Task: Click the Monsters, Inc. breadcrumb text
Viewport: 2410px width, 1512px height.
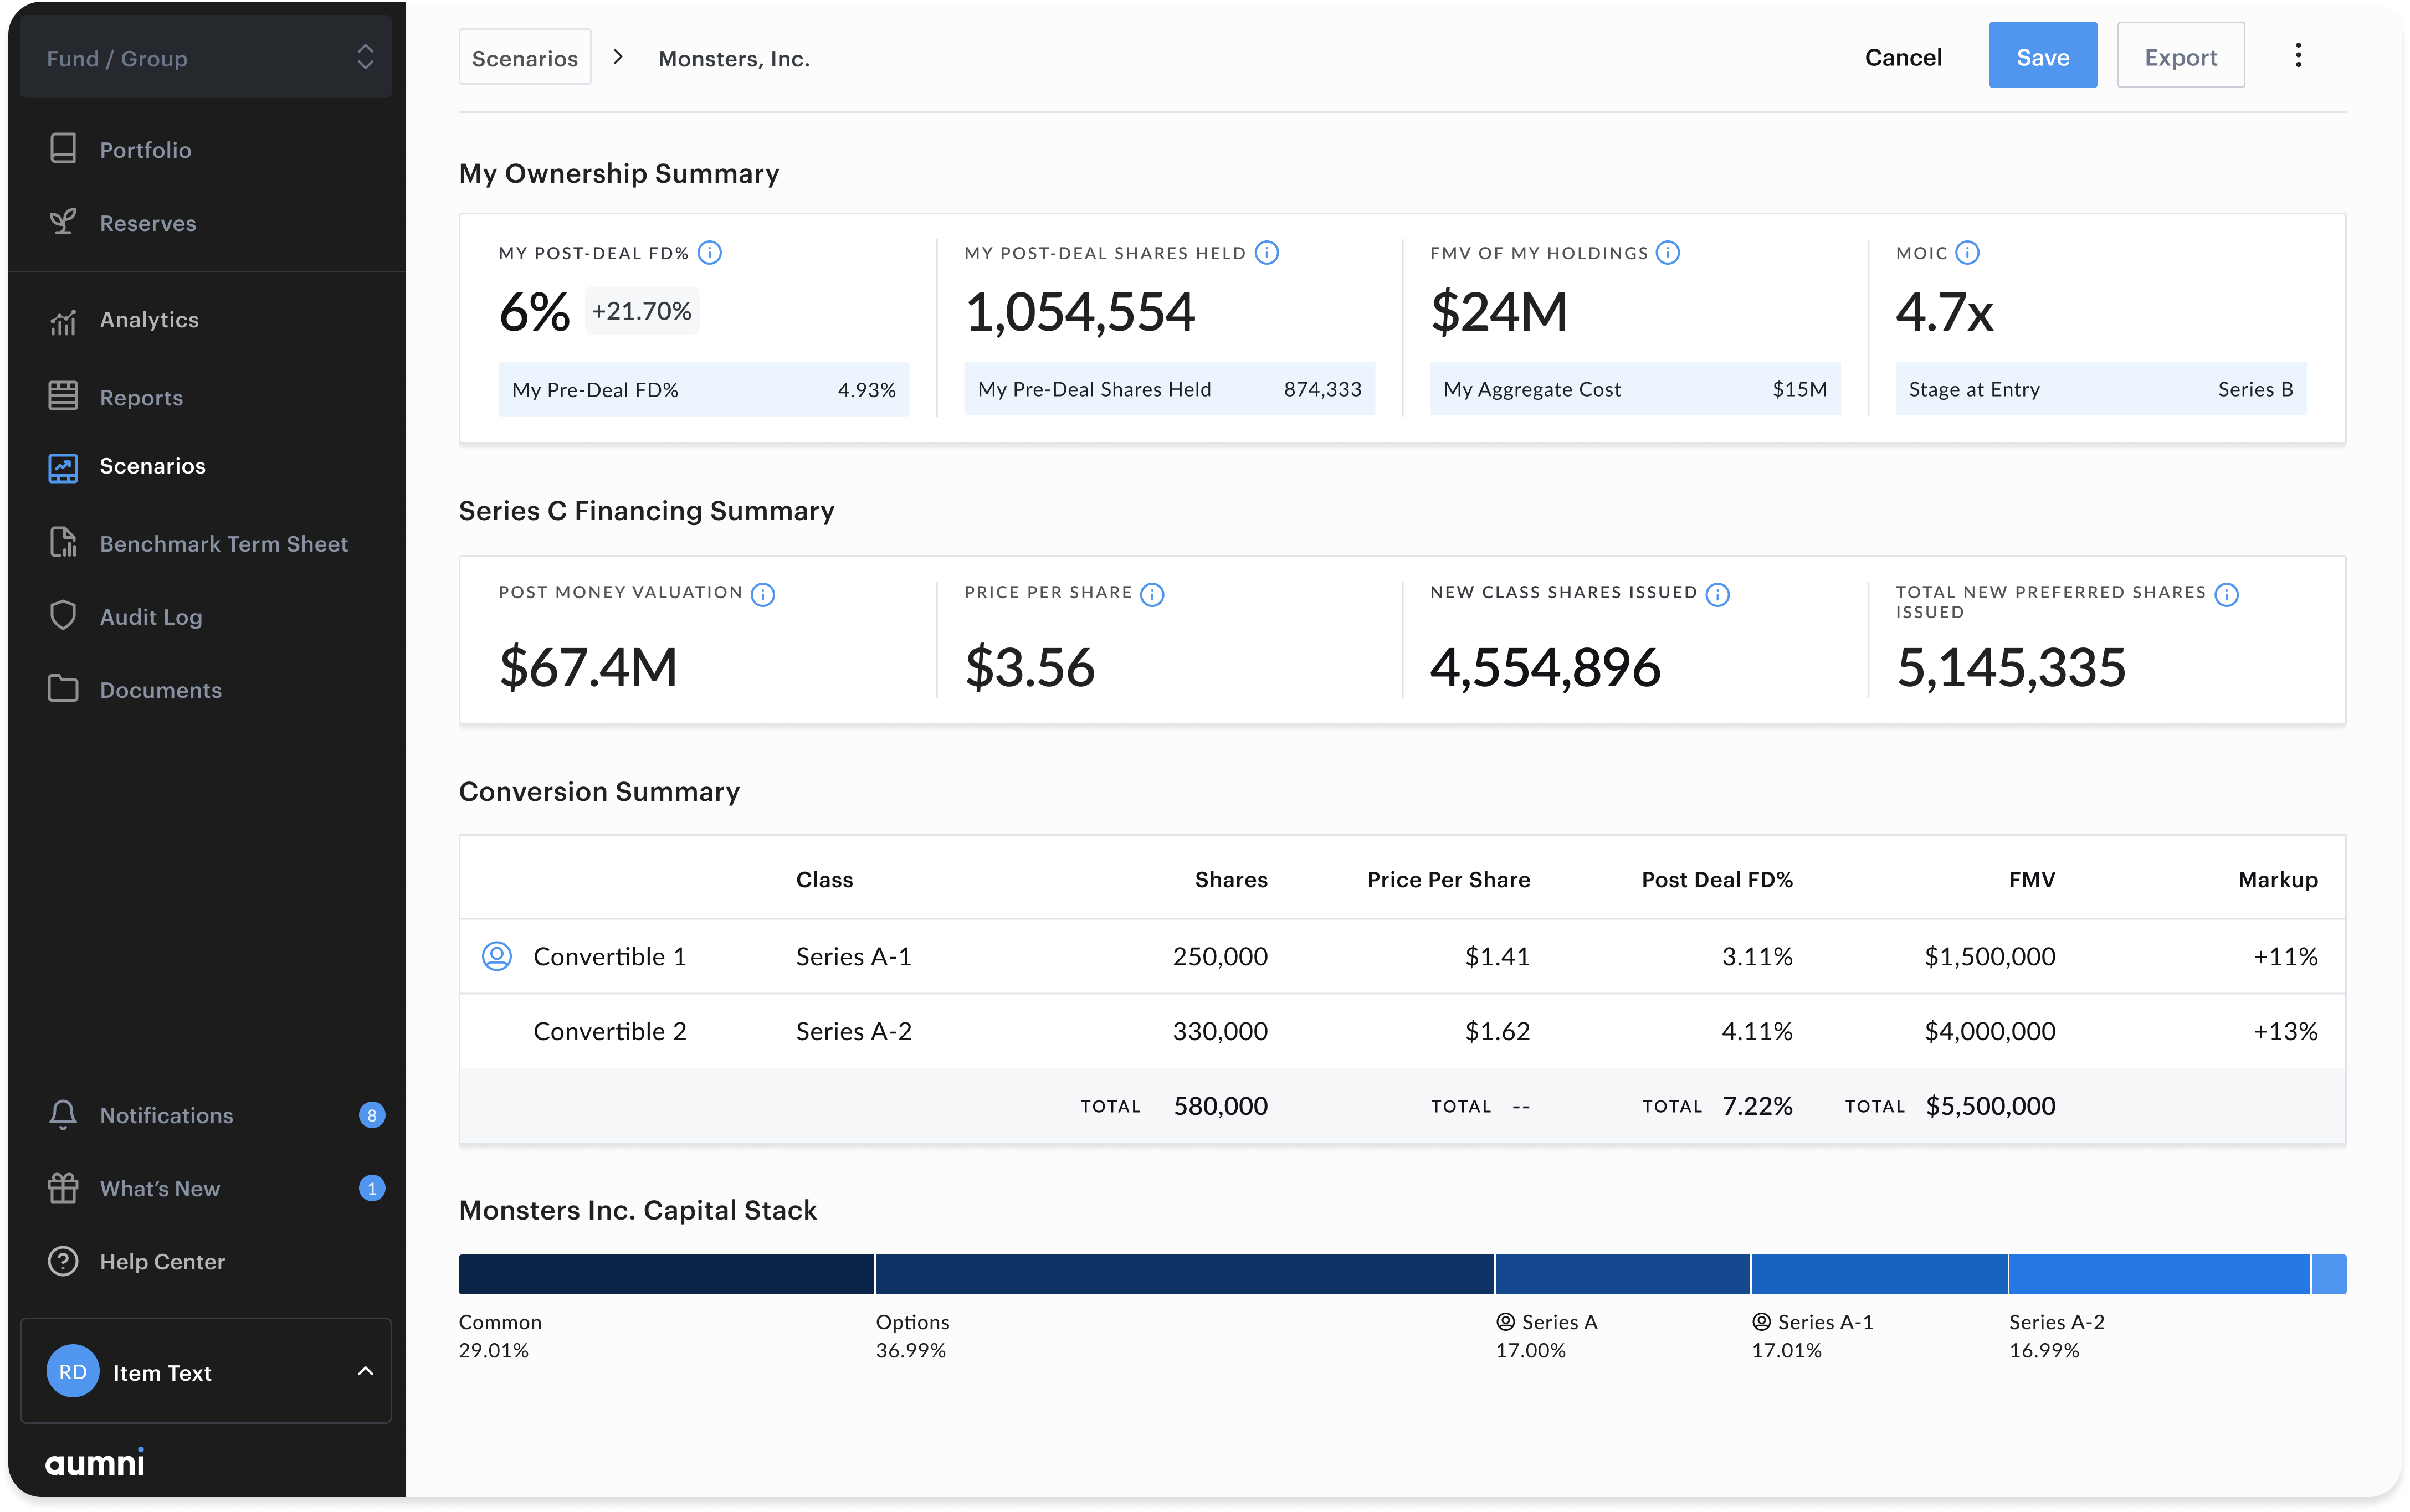Action: [x=734, y=59]
